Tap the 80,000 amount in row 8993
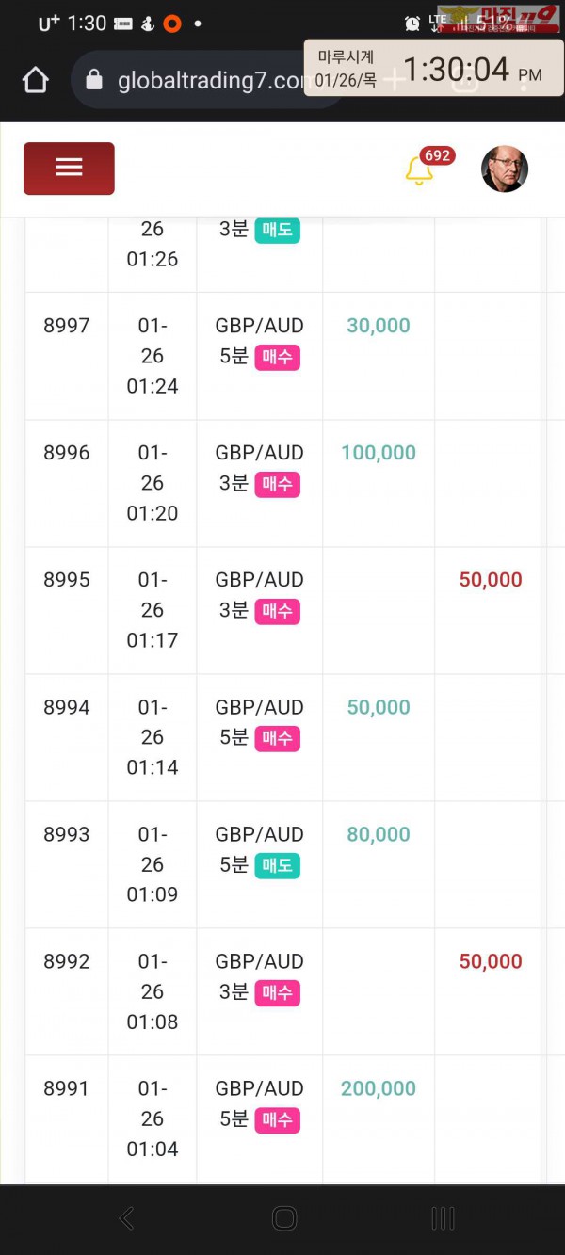The width and height of the screenshot is (565, 1255). tap(379, 834)
